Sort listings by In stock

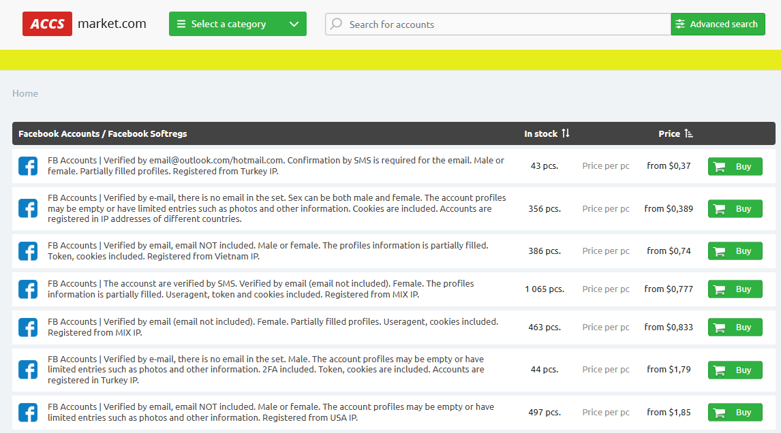[547, 133]
